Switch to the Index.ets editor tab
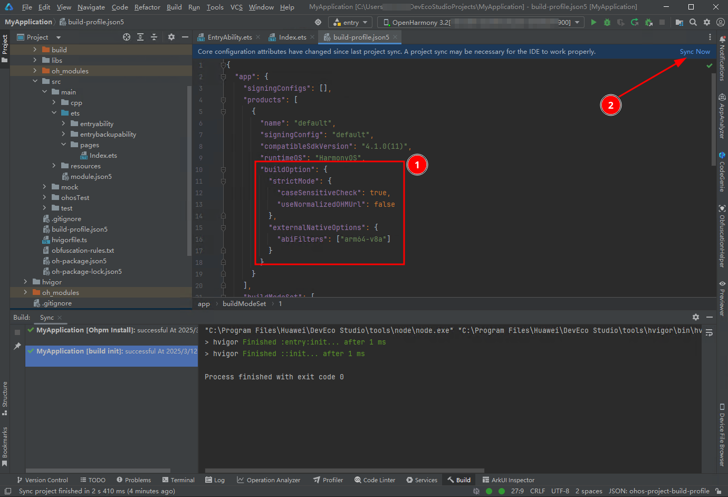 292,37
